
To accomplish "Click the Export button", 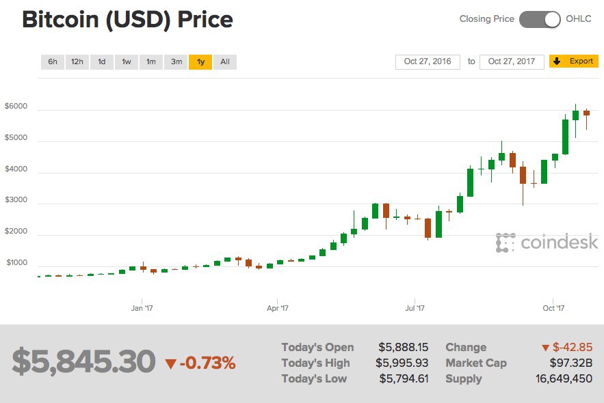I will pyautogui.click(x=578, y=61).
